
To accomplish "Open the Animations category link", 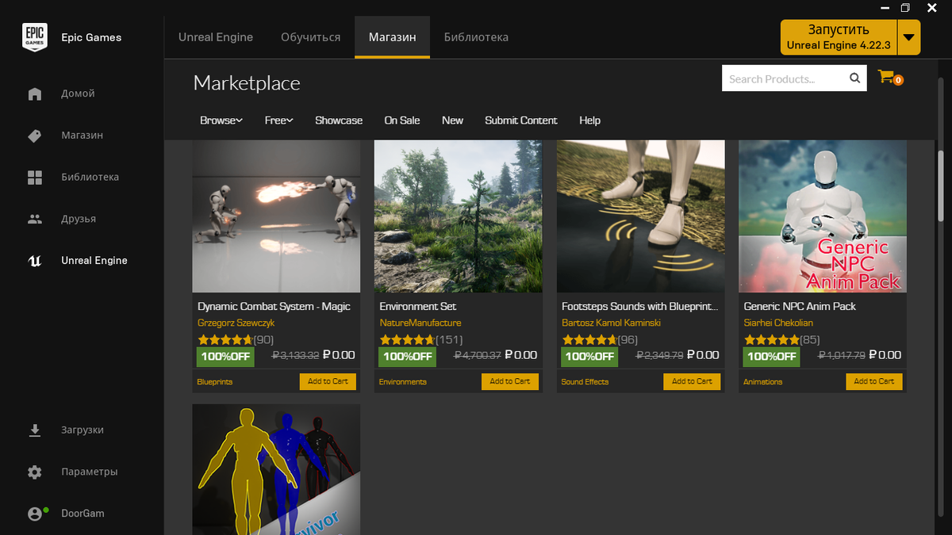I will pos(763,382).
